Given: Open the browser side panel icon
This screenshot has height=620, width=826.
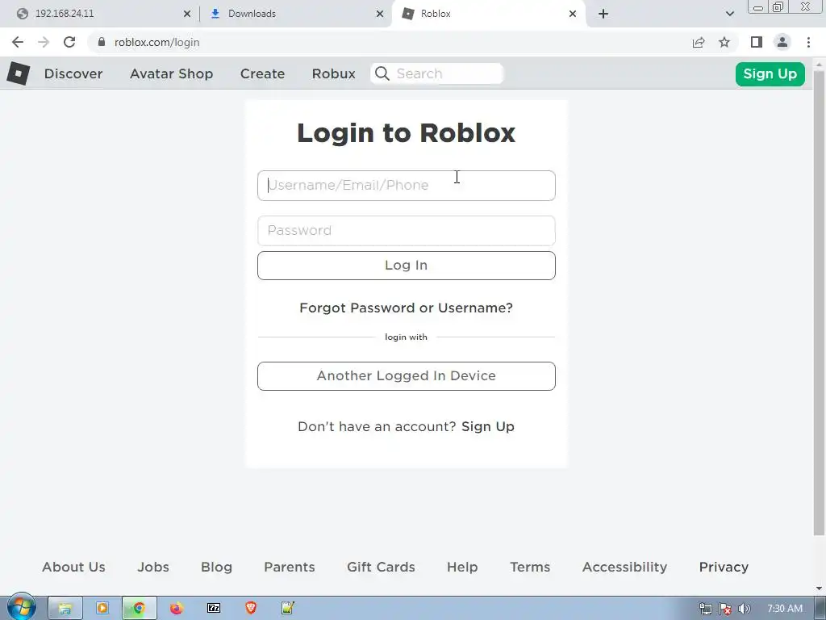Looking at the screenshot, I should point(757,42).
